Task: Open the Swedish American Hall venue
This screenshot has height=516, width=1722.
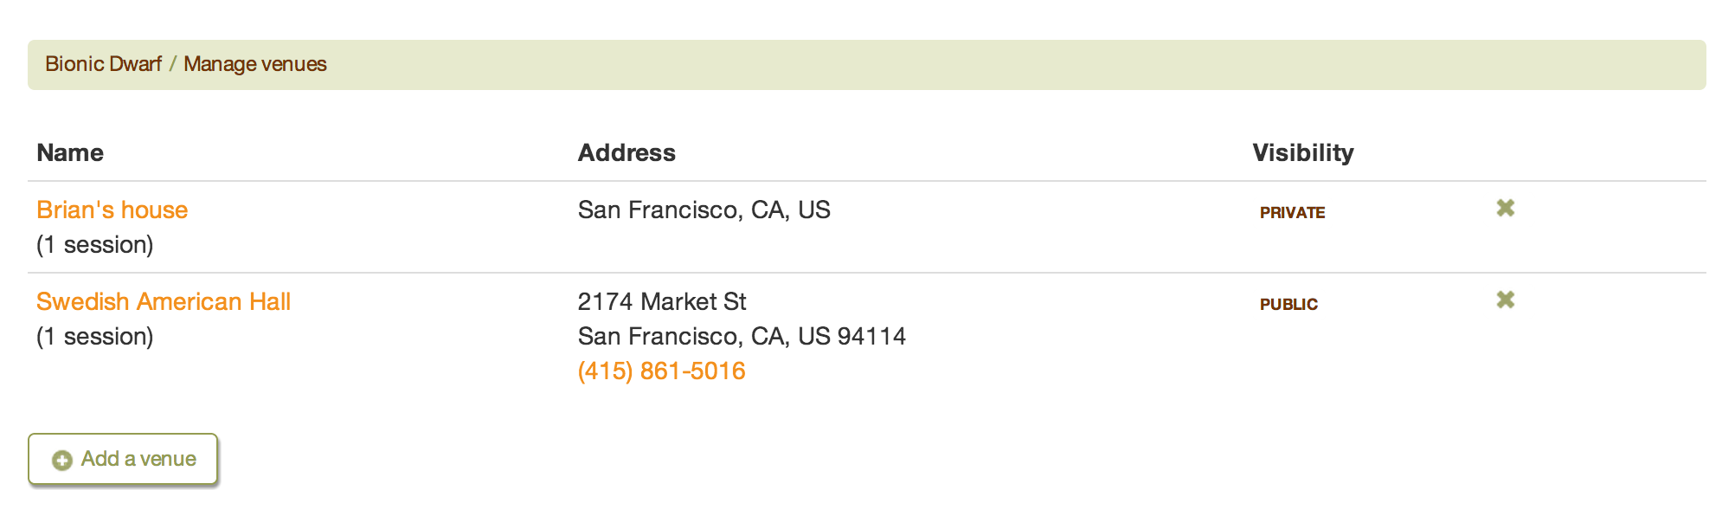Action: [164, 301]
